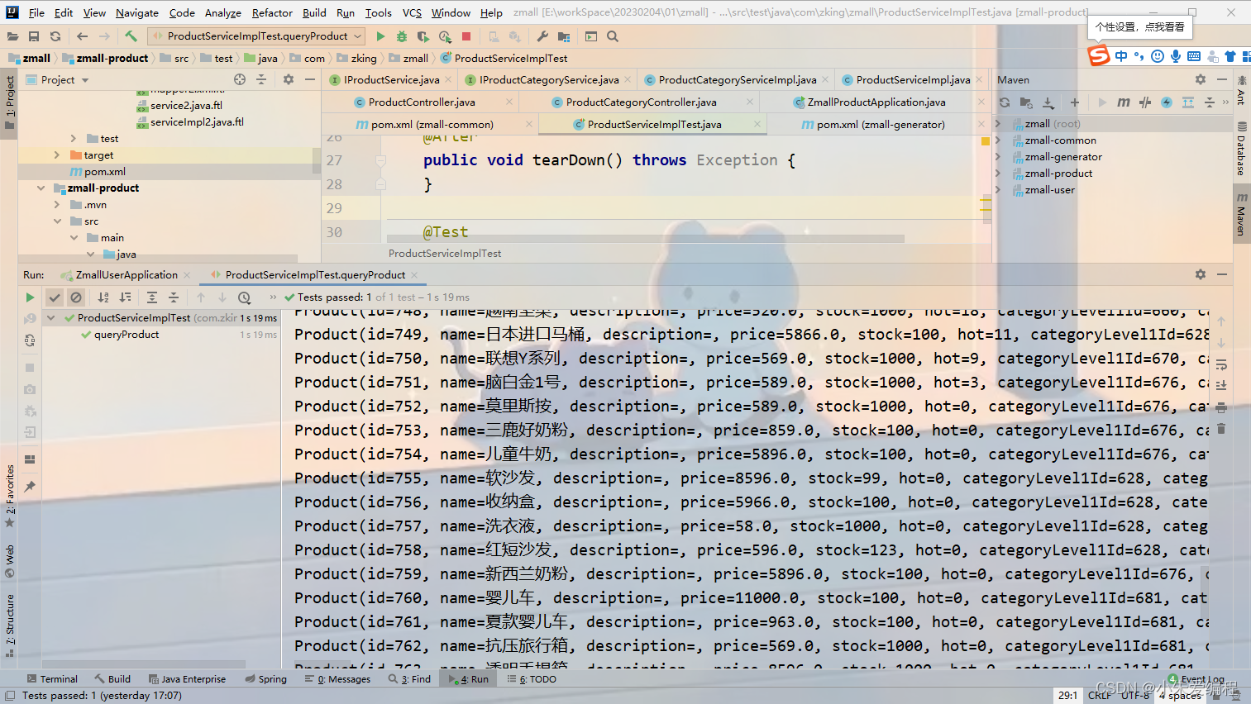Click the yellow warning marker in editor gutter stripe

pyautogui.click(x=986, y=141)
